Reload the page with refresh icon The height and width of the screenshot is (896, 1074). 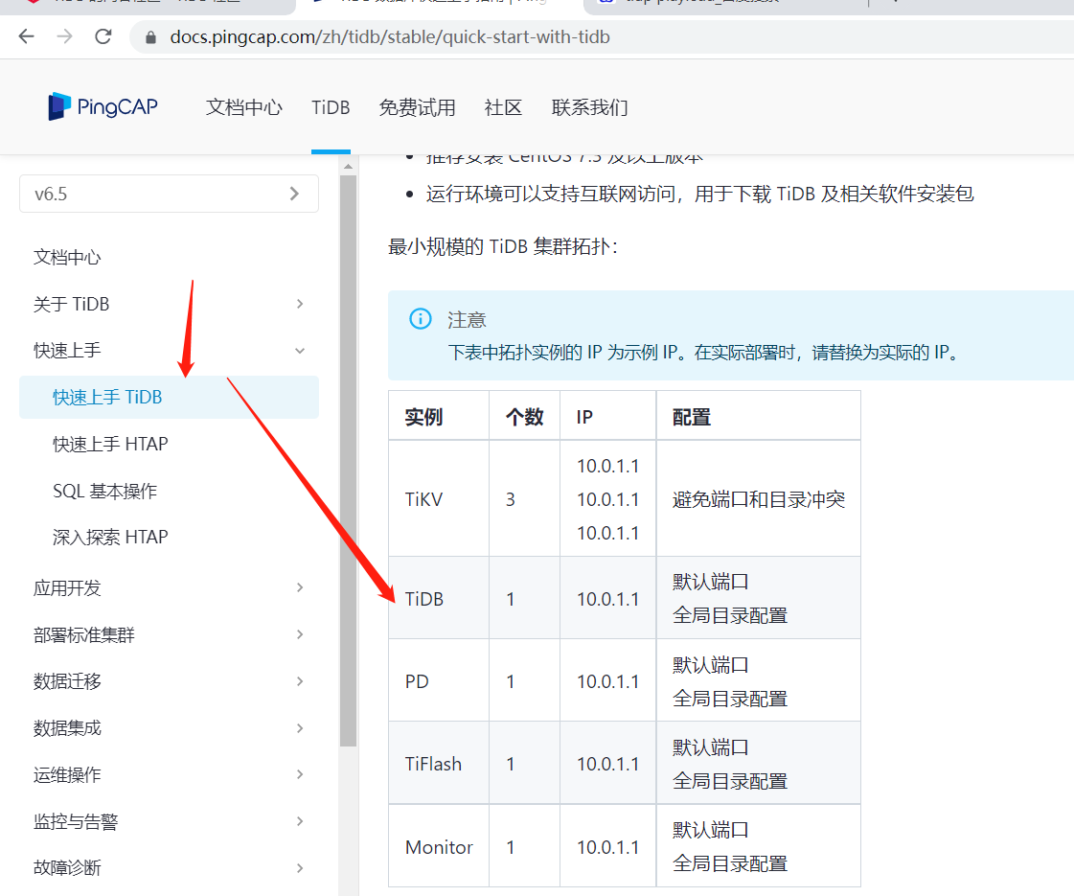[103, 36]
